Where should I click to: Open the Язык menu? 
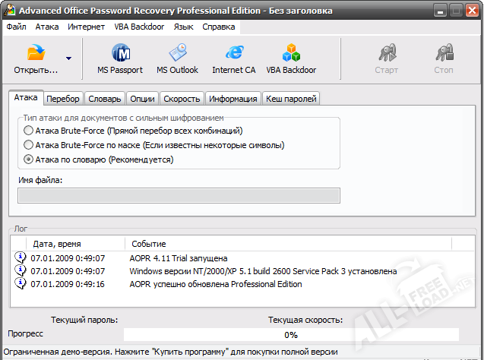[x=183, y=27]
